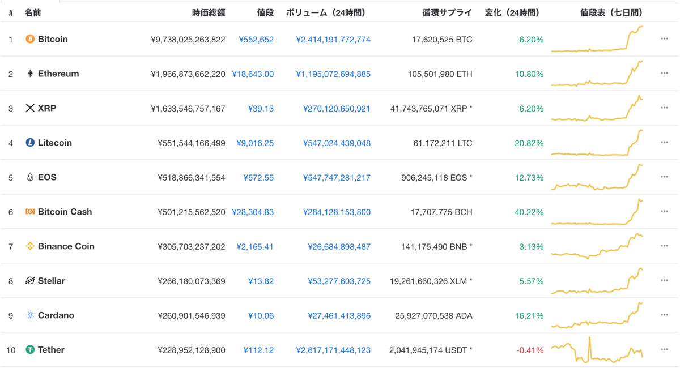The height and width of the screenshot is (368, 680).
Task: Open more options menu for Bitcoin row
Action: [x=664, y=39]
